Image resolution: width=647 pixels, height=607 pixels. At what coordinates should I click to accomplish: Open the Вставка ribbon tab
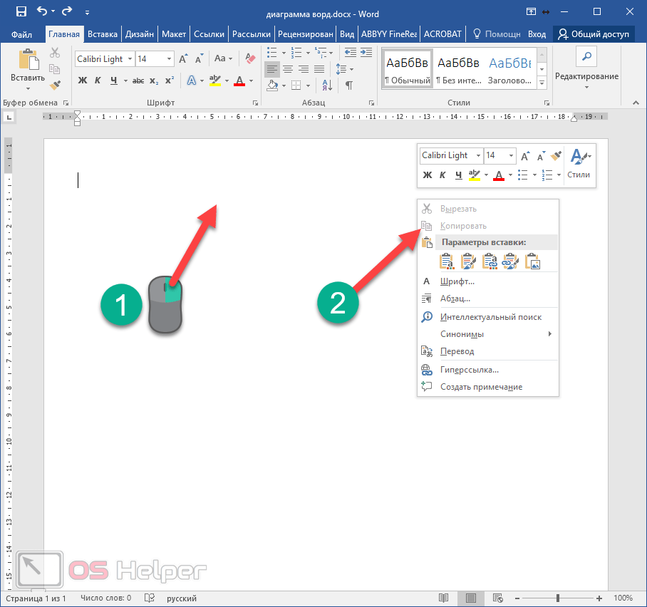[103, 33]
